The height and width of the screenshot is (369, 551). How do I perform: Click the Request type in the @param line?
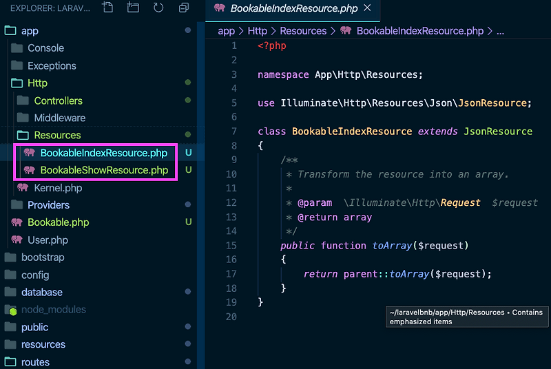(x=460, y=203)
